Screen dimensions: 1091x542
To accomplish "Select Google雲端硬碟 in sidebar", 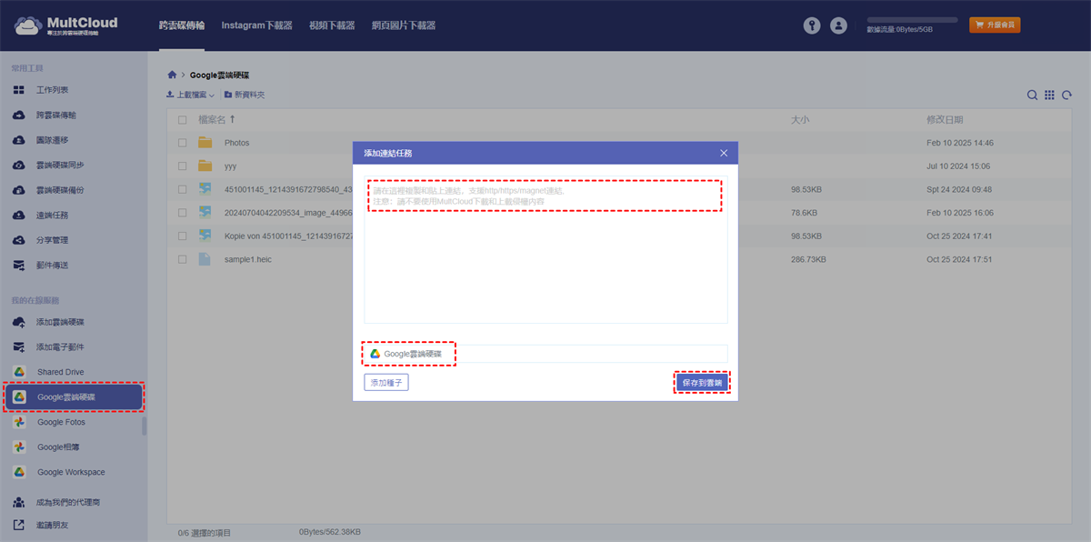I will coord(73,397).
